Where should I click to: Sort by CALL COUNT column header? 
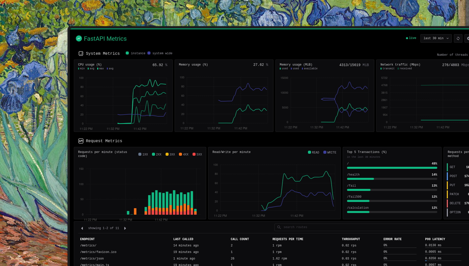coord(240,239)
